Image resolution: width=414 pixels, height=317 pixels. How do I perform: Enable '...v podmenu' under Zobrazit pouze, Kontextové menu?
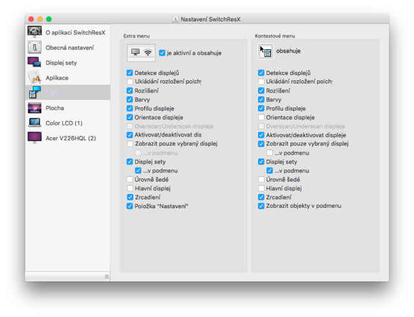(270, 153)
